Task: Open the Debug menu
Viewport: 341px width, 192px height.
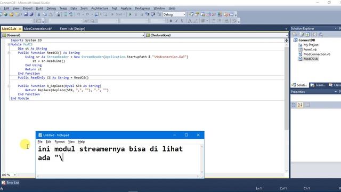Action: click(51, 9)
